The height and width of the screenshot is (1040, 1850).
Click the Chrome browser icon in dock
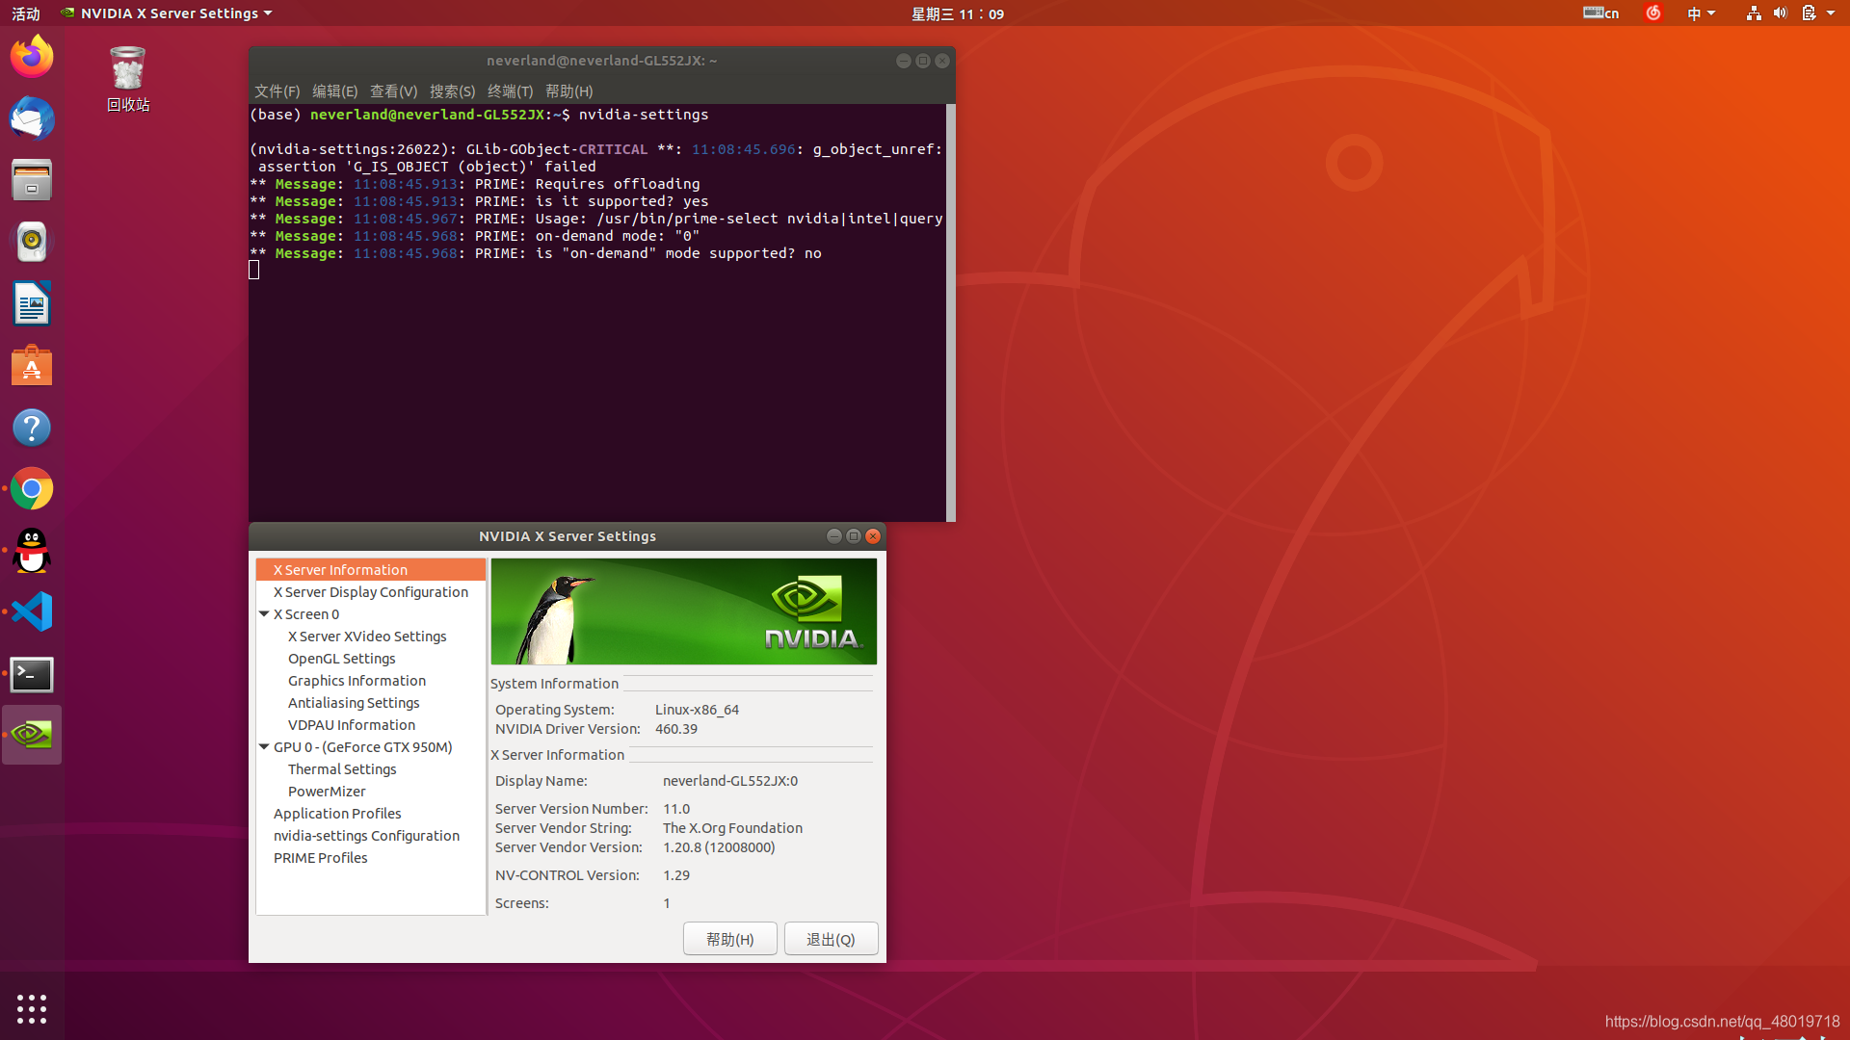tap(32, 489)
